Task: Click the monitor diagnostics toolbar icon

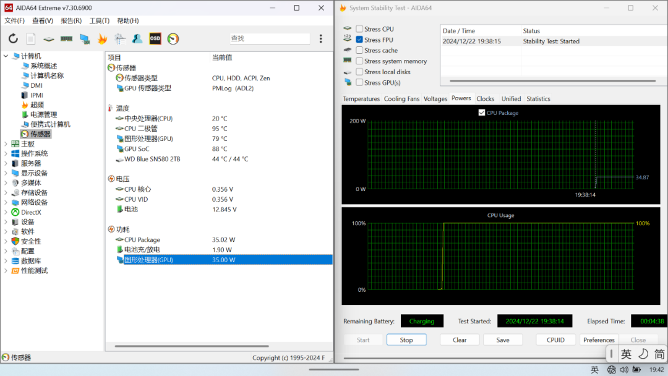Action: (84, 38)
